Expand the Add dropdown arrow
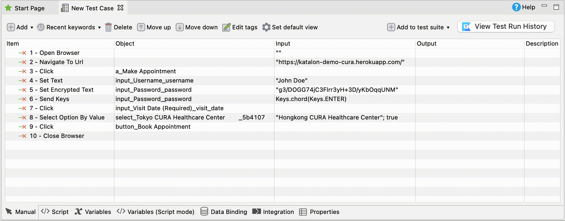565x221 pixels. (32, 28)
